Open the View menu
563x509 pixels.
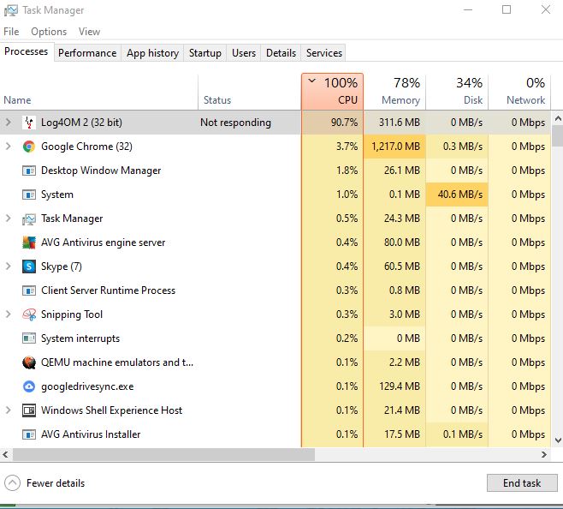tap(89, 32)
